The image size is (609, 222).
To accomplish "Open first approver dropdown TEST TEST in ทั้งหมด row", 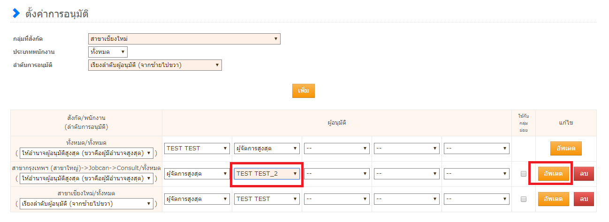I will point(197,148).
